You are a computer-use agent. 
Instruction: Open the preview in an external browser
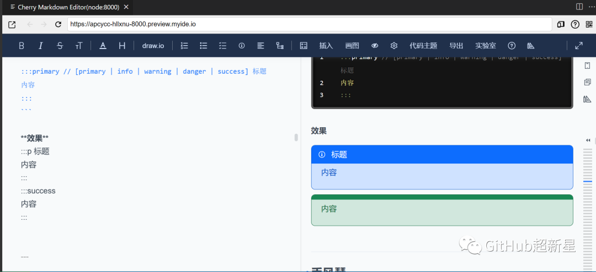click(x=12, y=25)
